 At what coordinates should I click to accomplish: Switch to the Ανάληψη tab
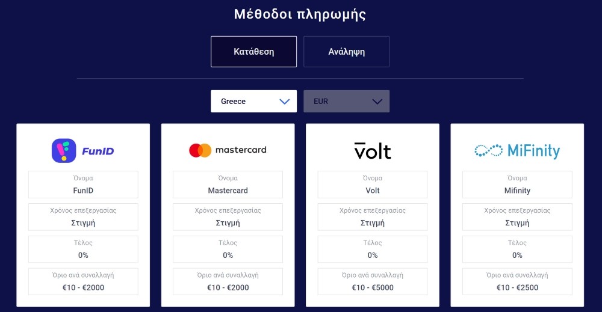point(346,52)
